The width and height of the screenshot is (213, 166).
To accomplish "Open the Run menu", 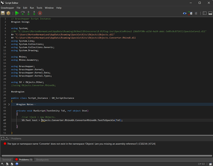I will point(32,8).
